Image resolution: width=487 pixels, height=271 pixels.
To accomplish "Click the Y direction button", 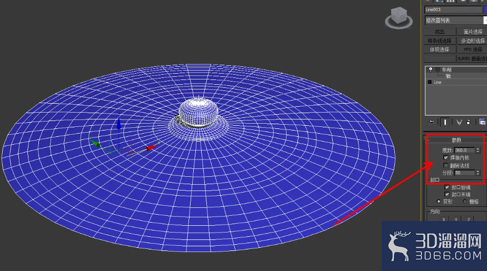I will (x=456, y=219).
